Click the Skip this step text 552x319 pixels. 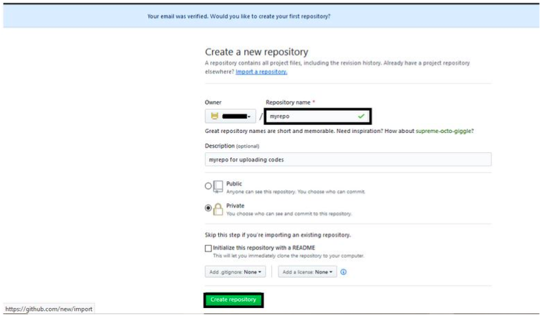coord(278,235)
